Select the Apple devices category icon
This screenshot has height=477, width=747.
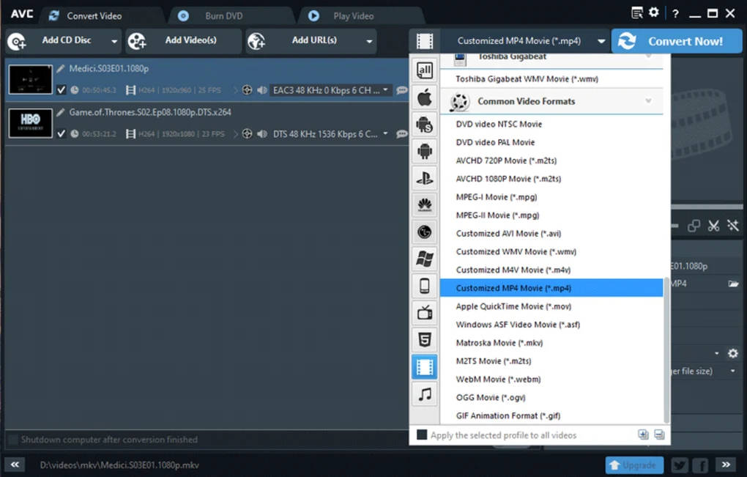point(425,97)
